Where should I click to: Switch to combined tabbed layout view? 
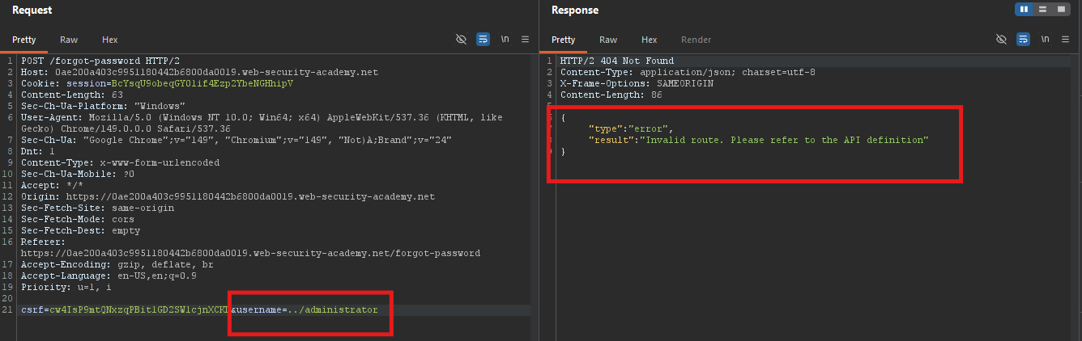pyautogui.click(x=1061, y=10)
